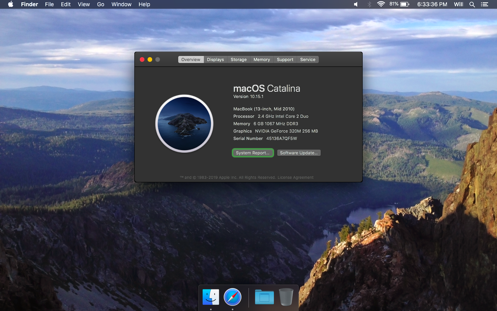497x311 pixels.
Task: Open the Window menu
Action: (x=122, y=4)
